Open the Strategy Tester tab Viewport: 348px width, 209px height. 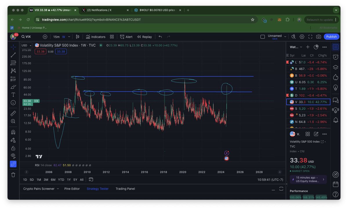click(x=97, y=189)
